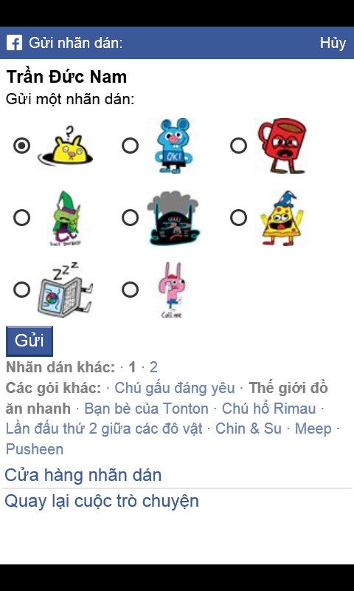Viewport: 354px width, 591px height.
Task: Open the Pusheen sticker pack
Action: (35, 449)
